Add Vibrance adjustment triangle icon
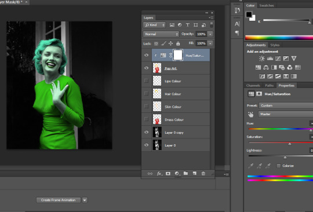 (x=294, y=59)
